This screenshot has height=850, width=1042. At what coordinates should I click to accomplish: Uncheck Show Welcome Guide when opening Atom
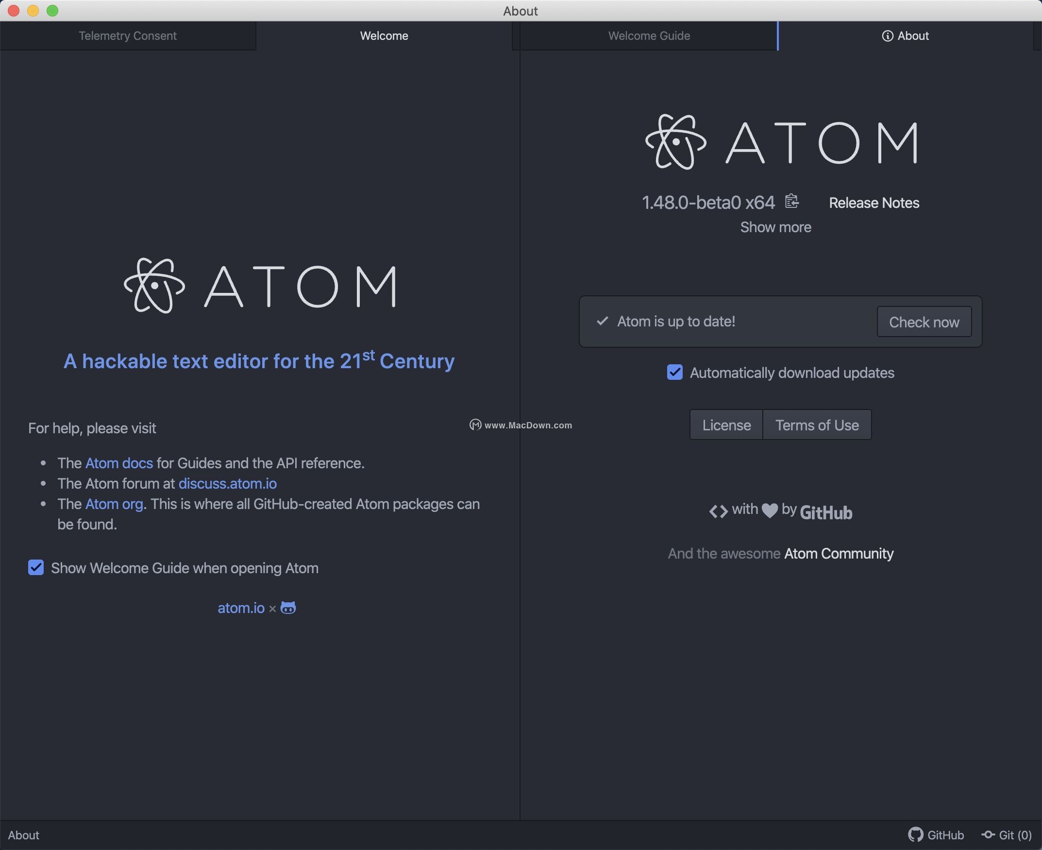(36, 567)
